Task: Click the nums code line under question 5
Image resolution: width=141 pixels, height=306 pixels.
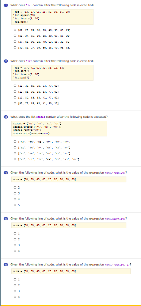Action: 69,225
